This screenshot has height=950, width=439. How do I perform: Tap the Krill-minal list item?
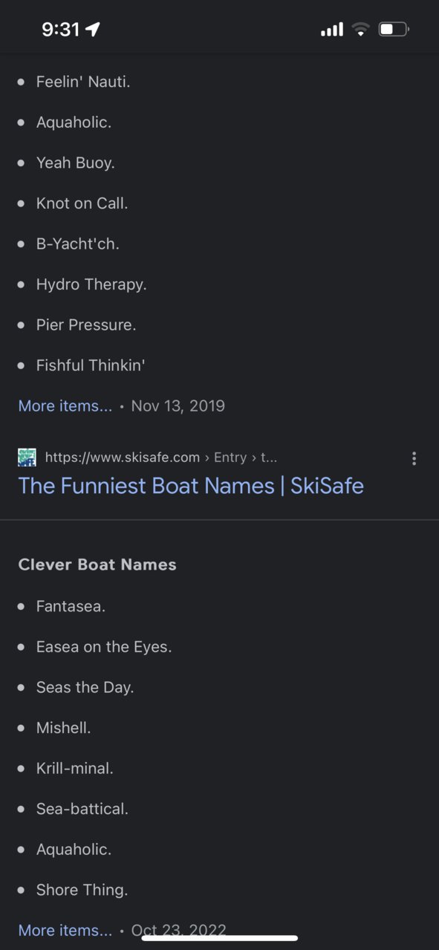(x=75, y=768)
